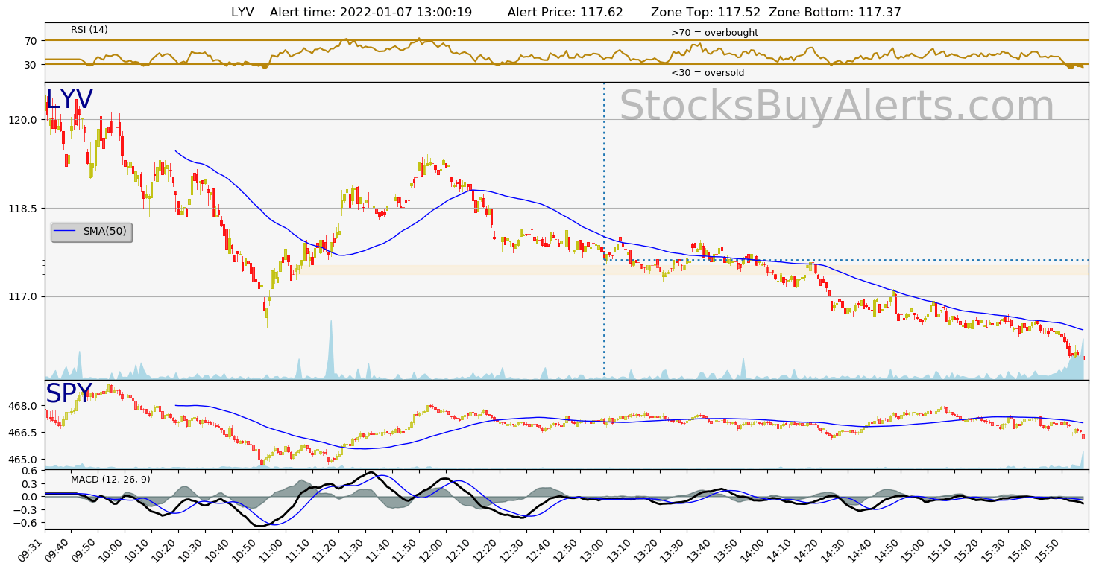
Task: Click the SMA(50) legend box
Action: click(92, 232)
